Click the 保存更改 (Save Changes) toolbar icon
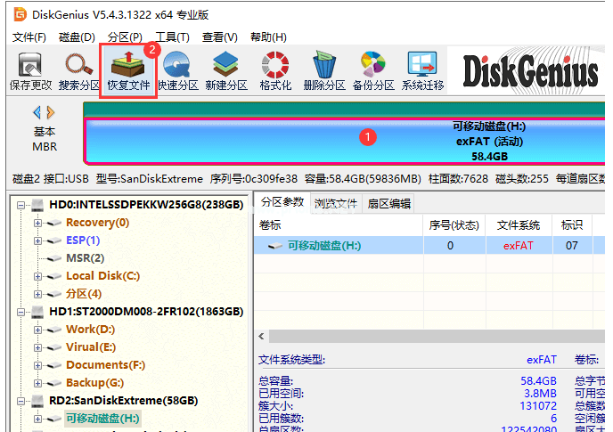 point(30,71)
